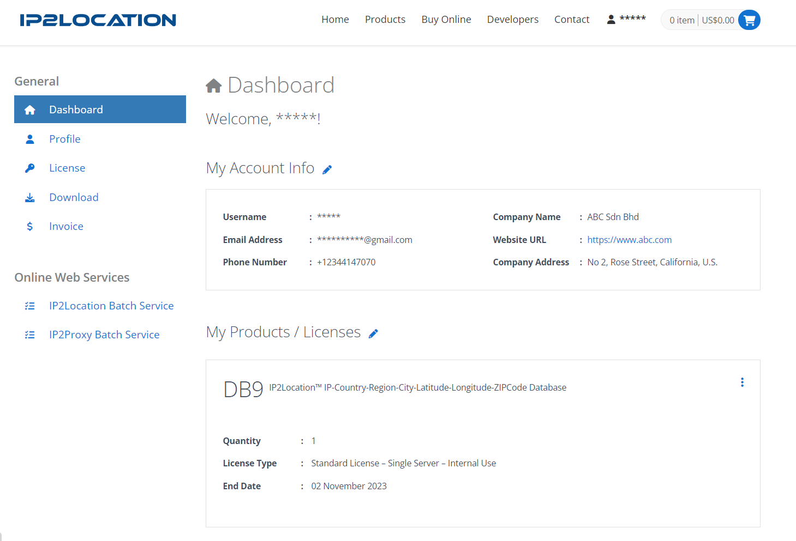
Task: Click the download arrow icon in sidebar
Action: (30, 198)
